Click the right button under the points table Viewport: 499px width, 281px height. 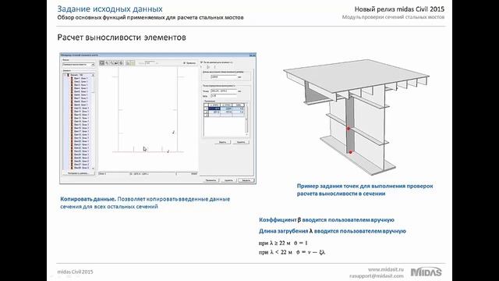point(241,142)
